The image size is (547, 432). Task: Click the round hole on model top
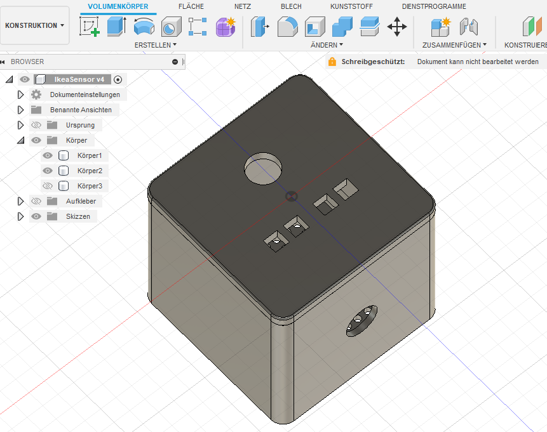tap(263, 169)
